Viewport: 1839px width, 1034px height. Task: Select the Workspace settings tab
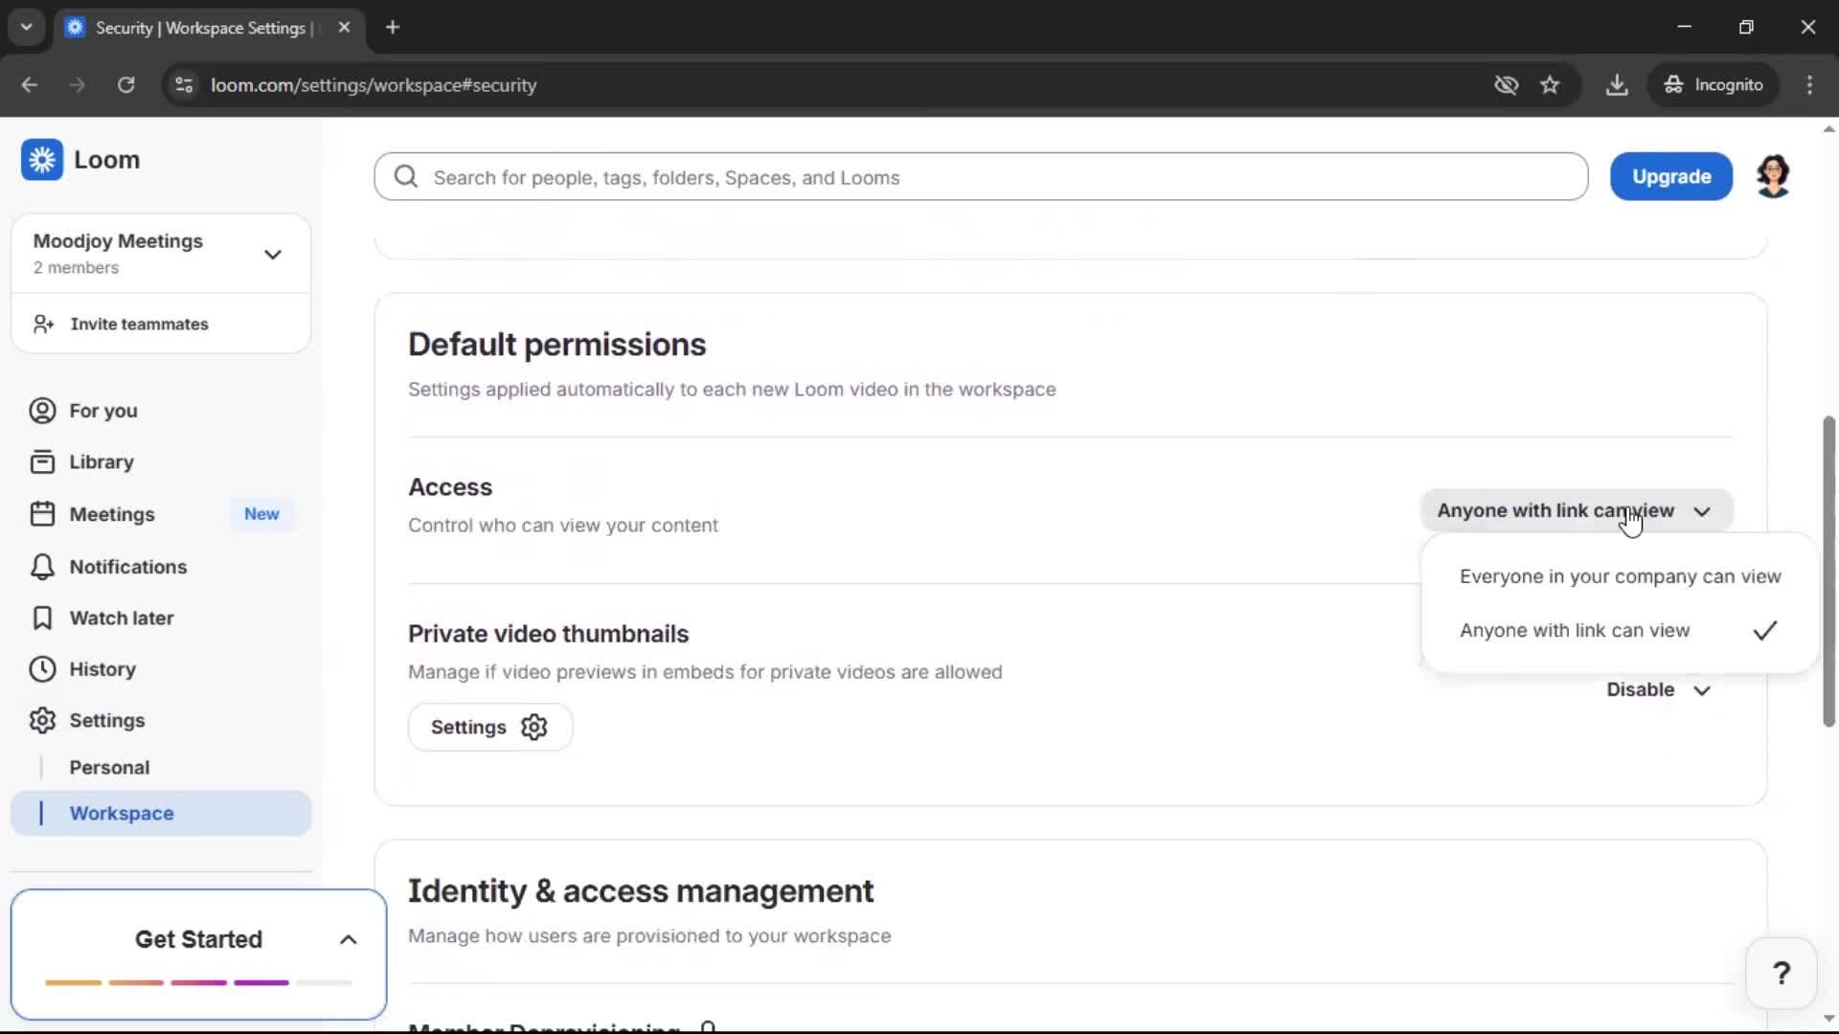(122, 813)
